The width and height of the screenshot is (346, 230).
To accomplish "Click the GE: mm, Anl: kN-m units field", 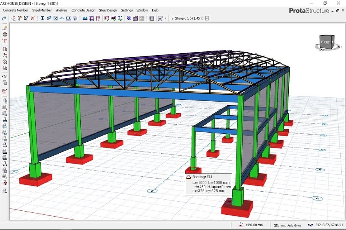I will click(287, 225).
